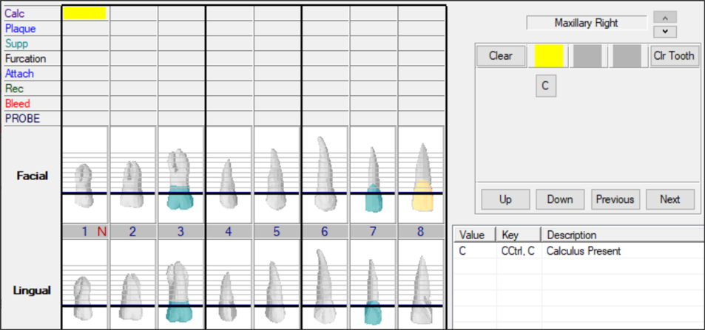Click up arrow beside Maxillary Right
The width and height of the screenshot is (705, 330).
(x=664, y=17)
